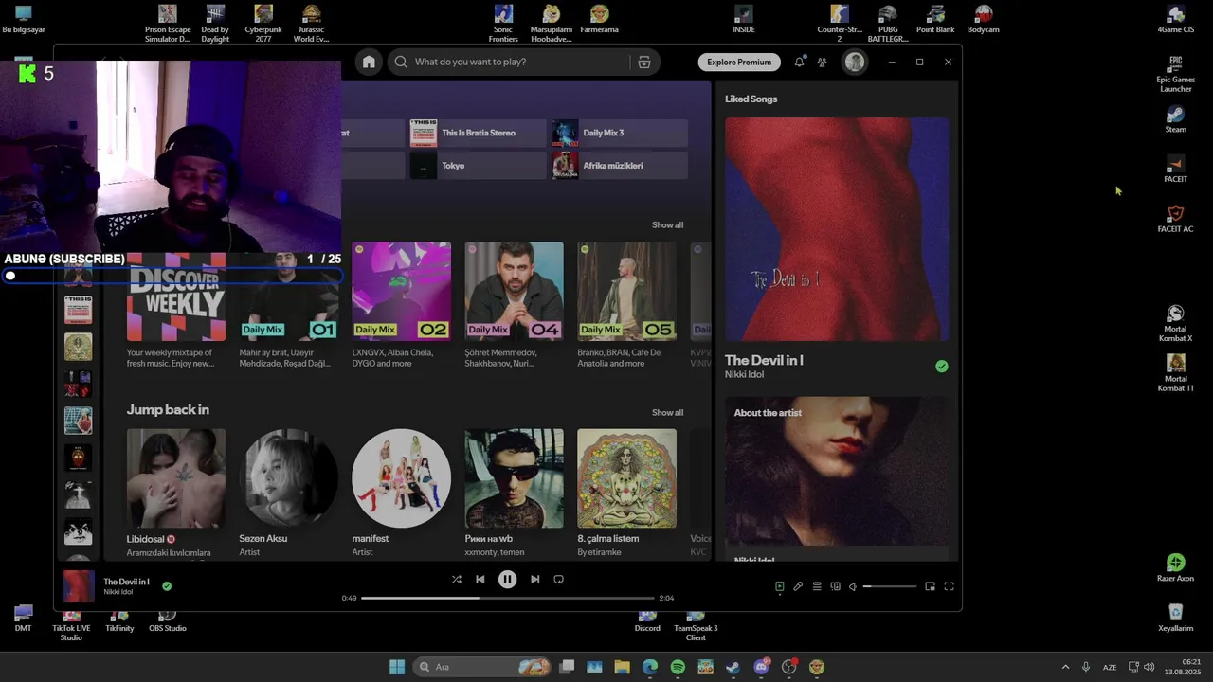1213x682 pixels.
Task: Select the FACEIT desktop shortcut
Action: (x=1176, y=169)
